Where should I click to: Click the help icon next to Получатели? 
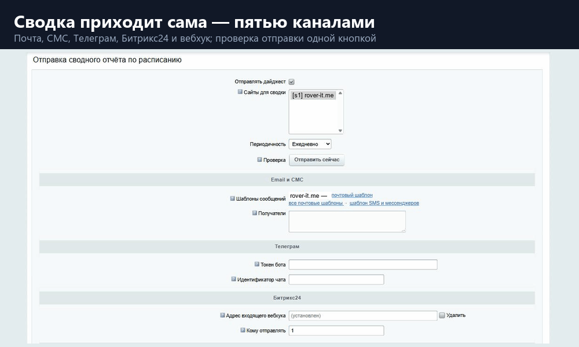pyautogui.click(x=254, y=213)
